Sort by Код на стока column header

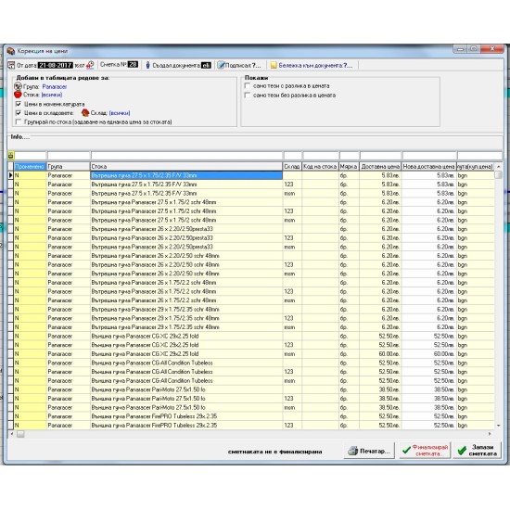point(320,167)
